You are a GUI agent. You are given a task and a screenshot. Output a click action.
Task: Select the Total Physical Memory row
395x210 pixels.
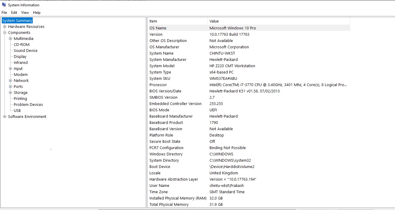[x=249, y=204]
